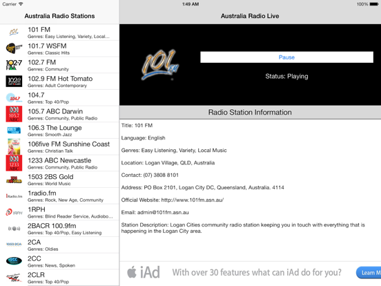Select the 102.9 FM Hot Tomato title
381x286 pixels.
60,79
